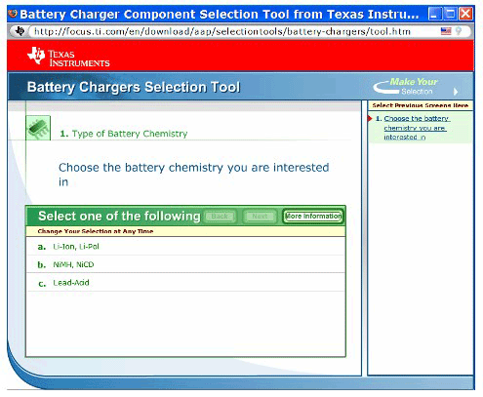
Task: Click the arrow next to Make Your Selection
Action: click(x=456, y=92)
